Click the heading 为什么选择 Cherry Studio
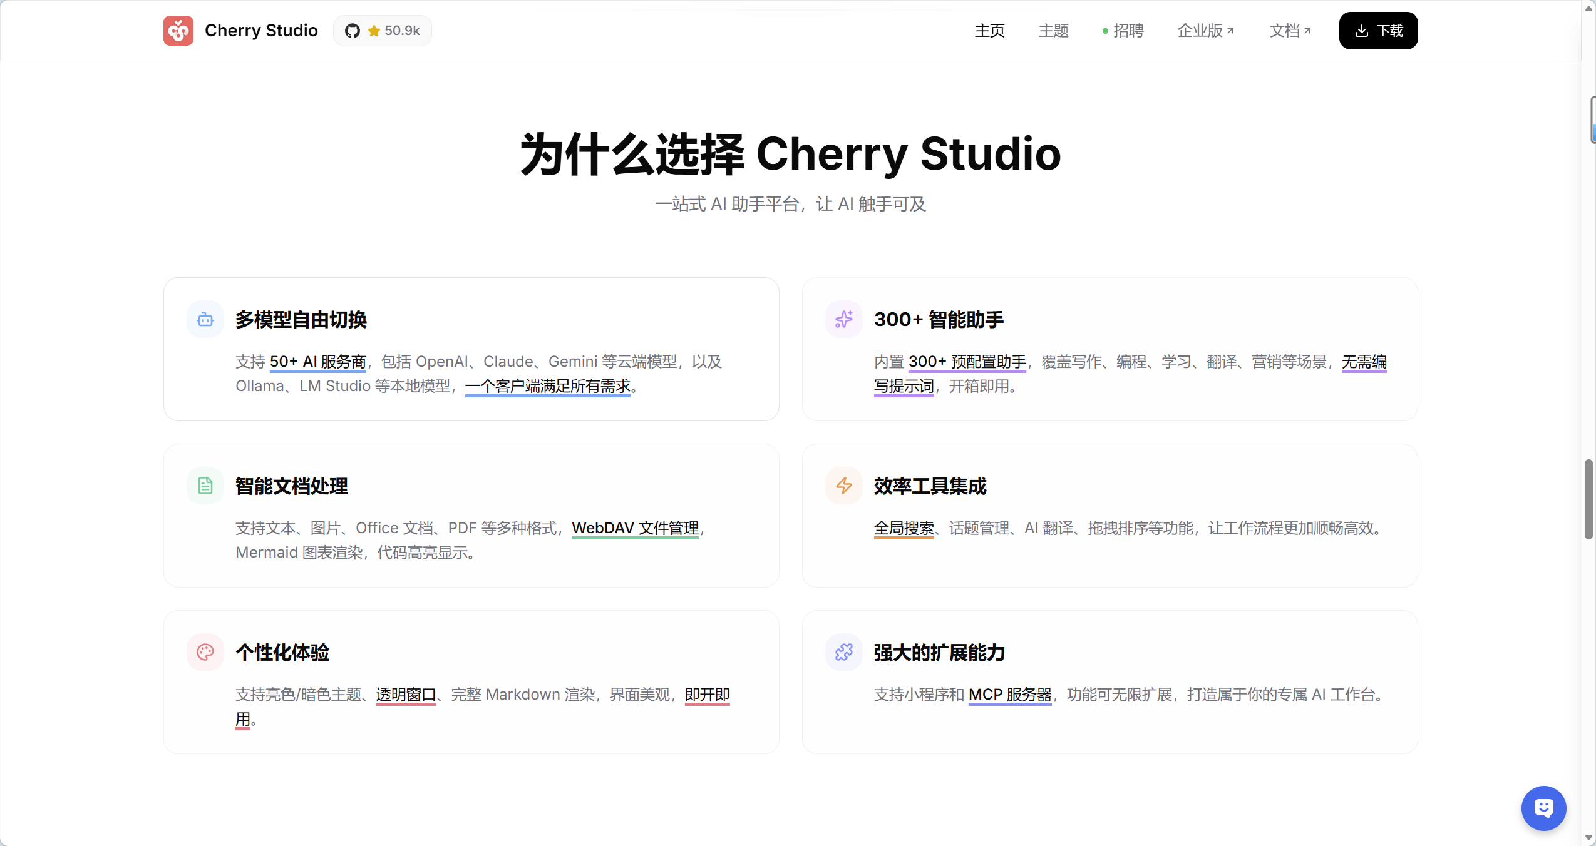Image resolution: width=1596 pixels, height=846 pixels. [x=790, y=154]
